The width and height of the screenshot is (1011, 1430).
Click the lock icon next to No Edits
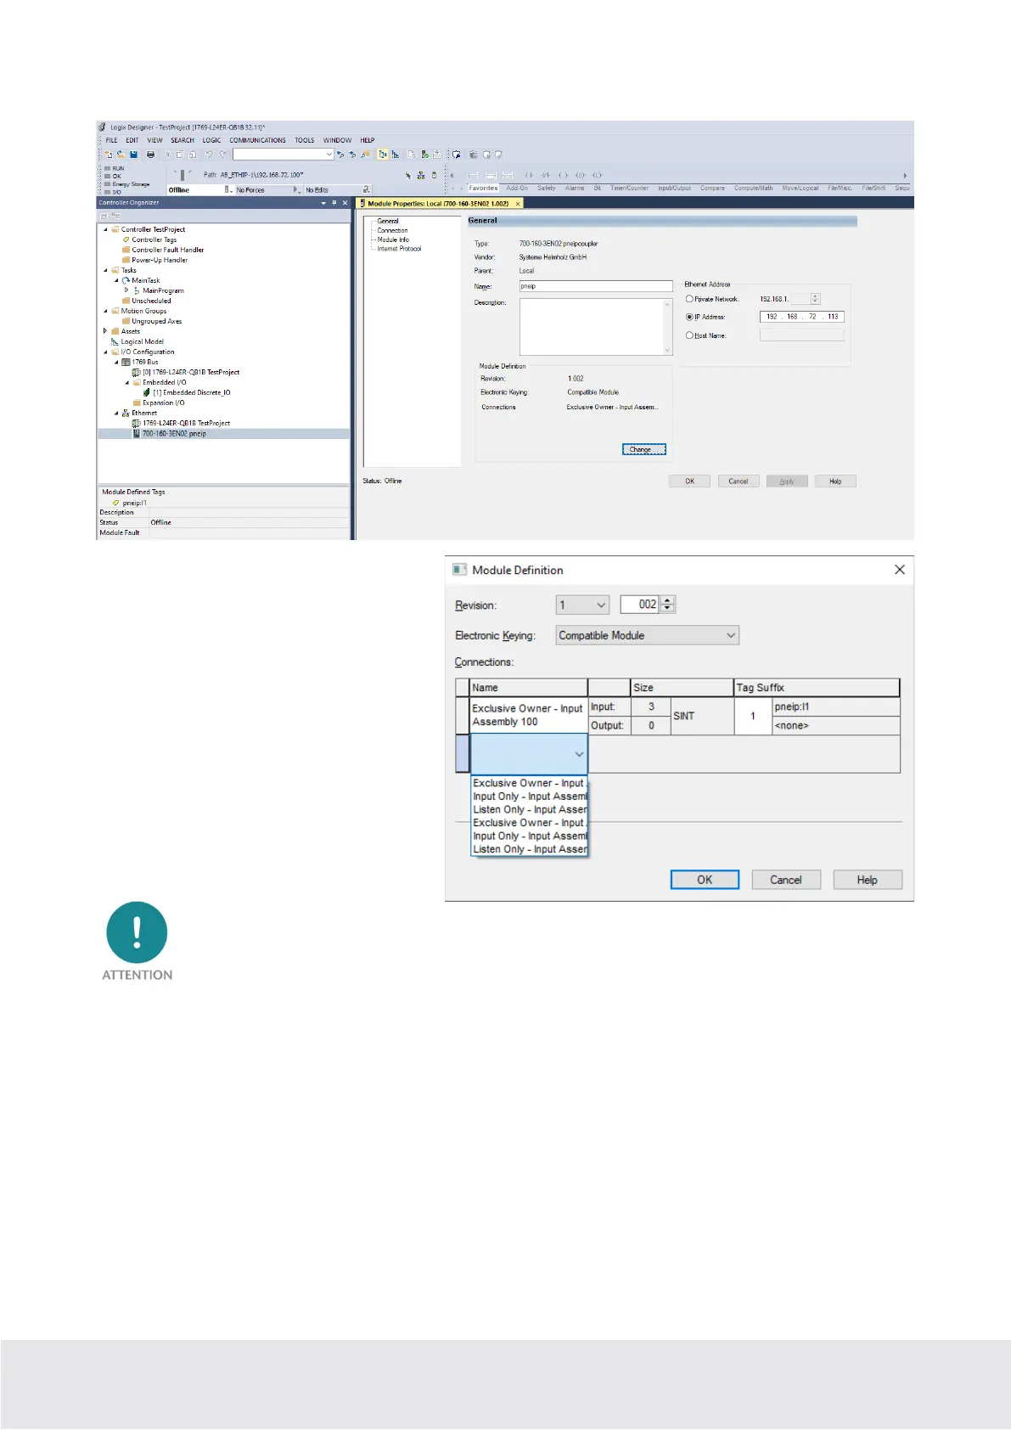[x=366, y=190]
